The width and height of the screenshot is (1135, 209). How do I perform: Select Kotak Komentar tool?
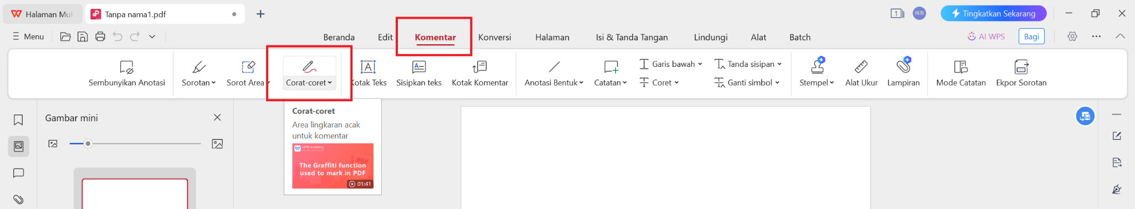tap(480, 74)
